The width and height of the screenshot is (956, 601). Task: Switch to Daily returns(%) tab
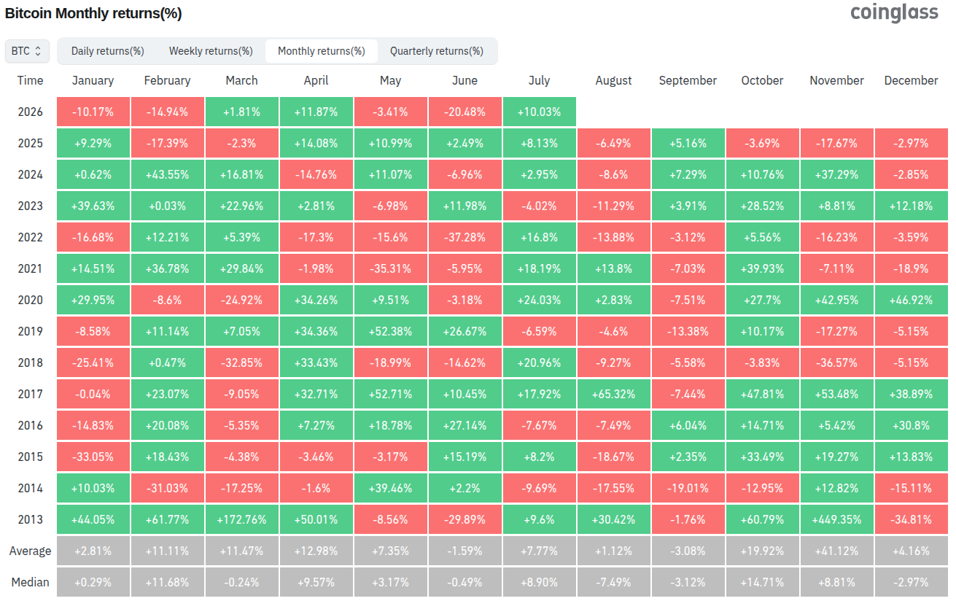[x=107, y=51]
